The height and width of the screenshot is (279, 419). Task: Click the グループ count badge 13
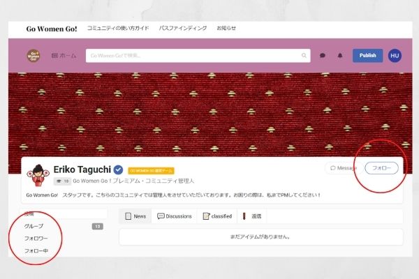[98, 227]
